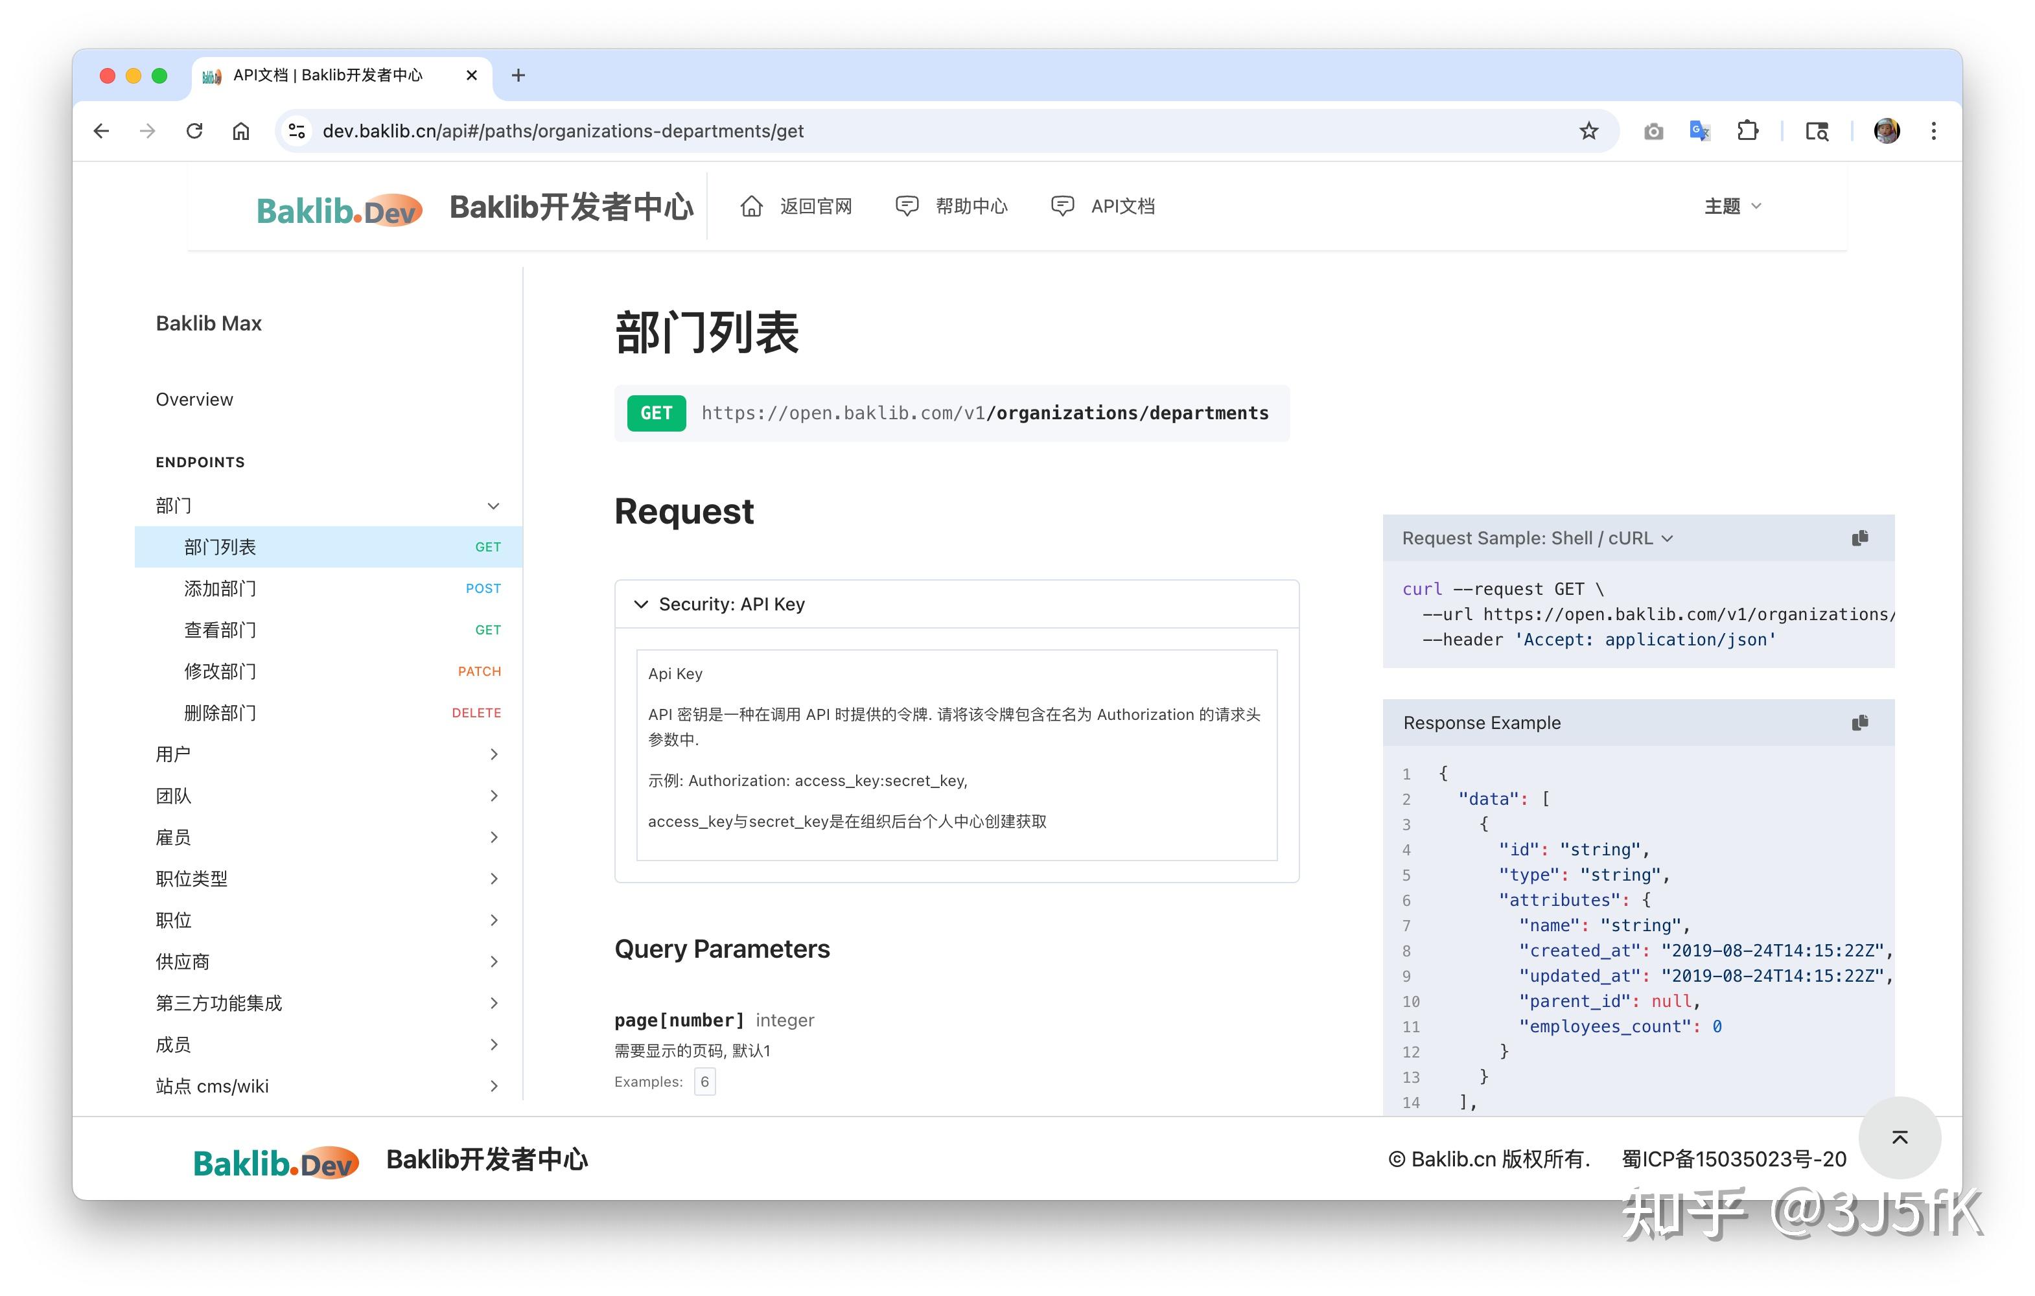
Task: Expand the 职位类型 endpoints group
Action: (x=328, y=878)
